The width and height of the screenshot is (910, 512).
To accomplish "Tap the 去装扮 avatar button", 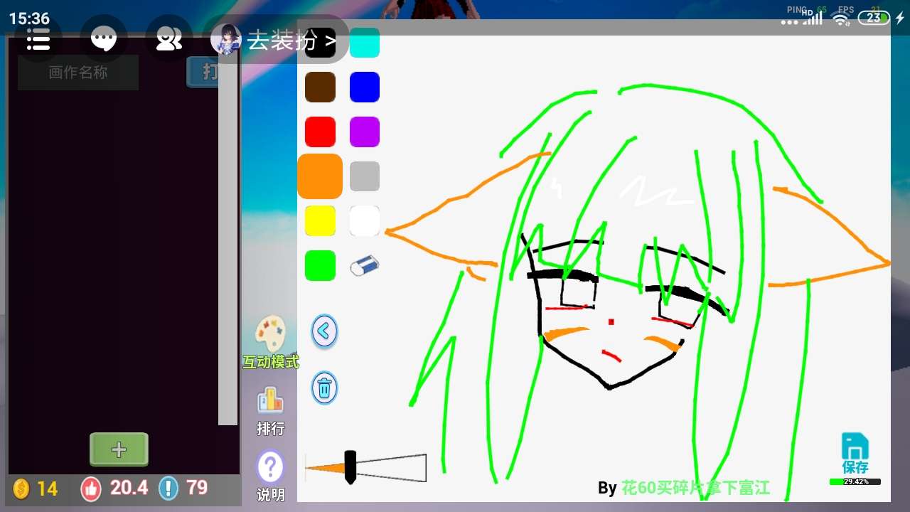I will click(x=279, y=40).
